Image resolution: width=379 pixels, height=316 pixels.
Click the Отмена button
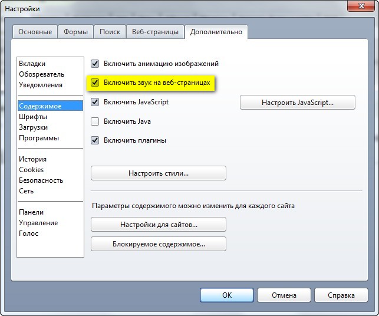pyautogui.click(x=284, y=295)
